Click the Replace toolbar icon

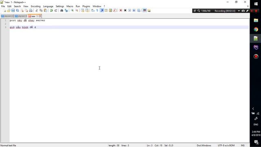click(66, 11)
